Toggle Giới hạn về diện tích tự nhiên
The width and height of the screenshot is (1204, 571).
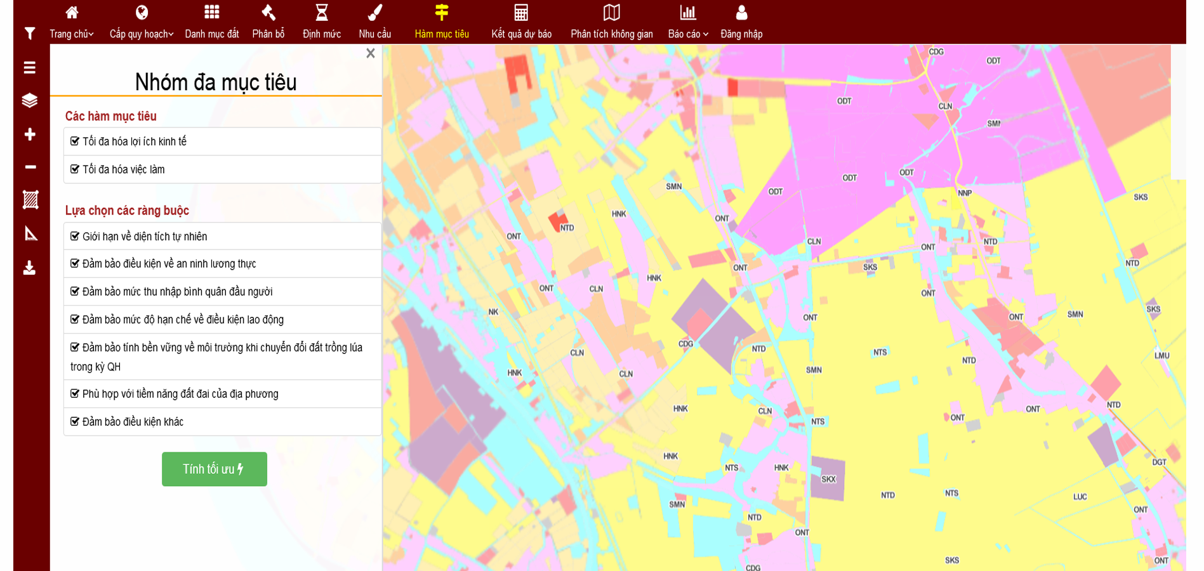click(75, 237)
